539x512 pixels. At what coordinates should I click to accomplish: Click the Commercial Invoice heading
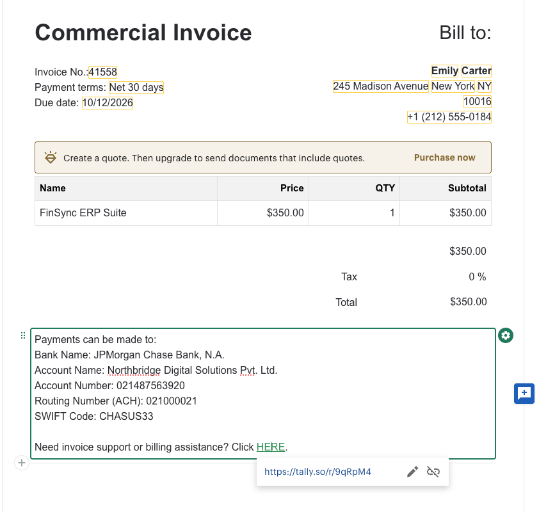click(x=143, y=33)
